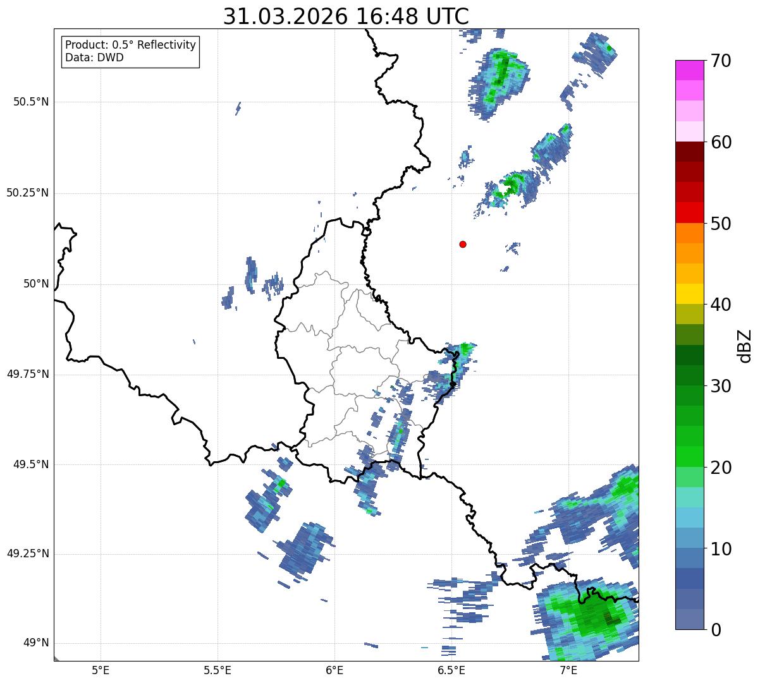
Task: Click the Product 0.5° Reflectivity info box
Action: (130, 51)
